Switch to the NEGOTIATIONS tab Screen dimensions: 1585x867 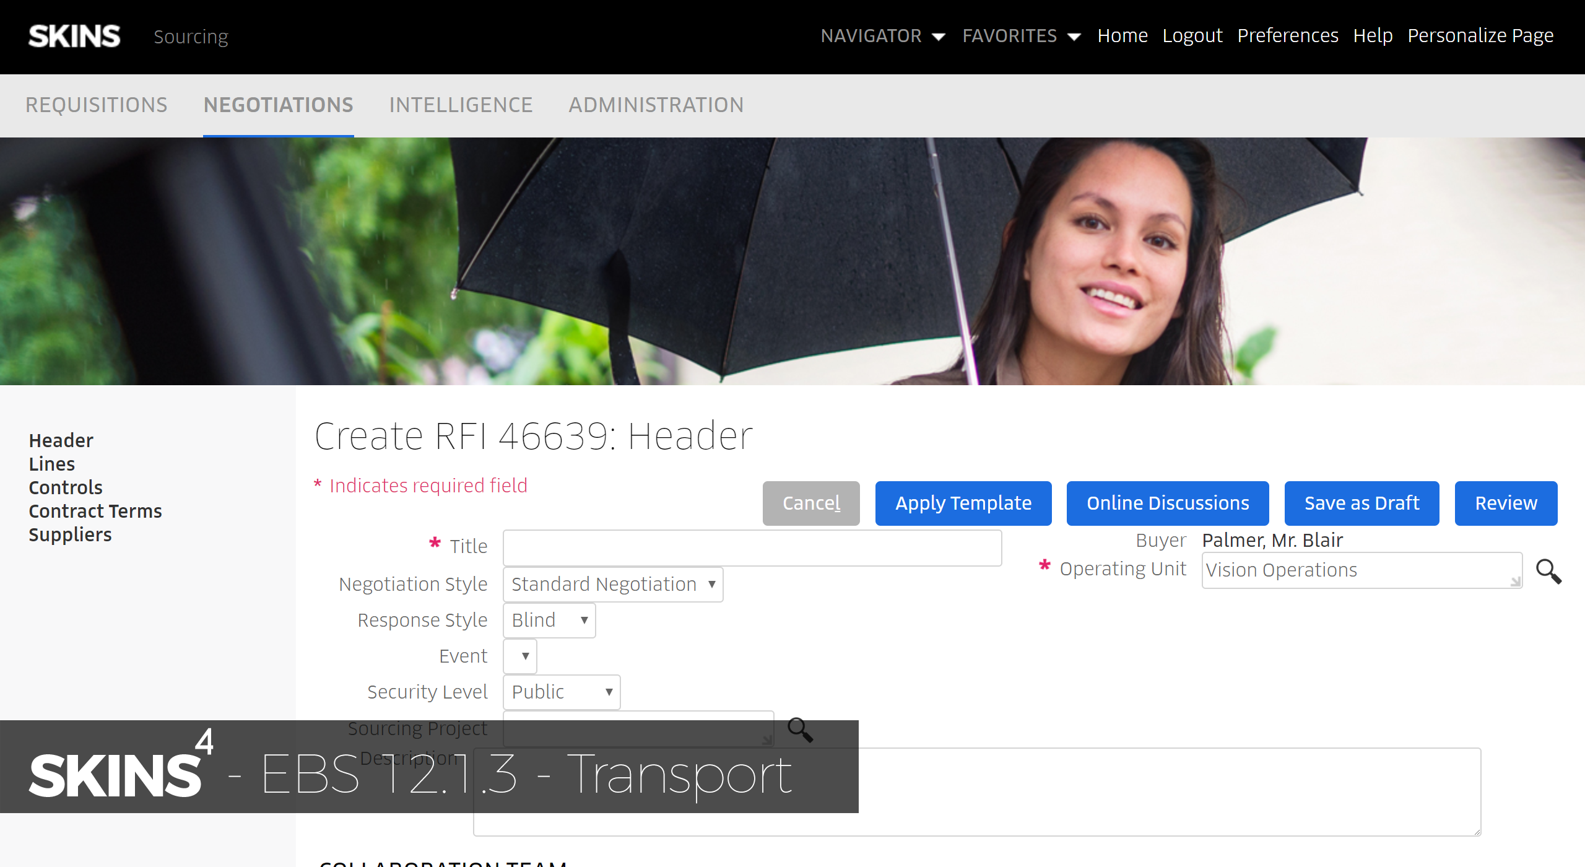click(279, 105)
